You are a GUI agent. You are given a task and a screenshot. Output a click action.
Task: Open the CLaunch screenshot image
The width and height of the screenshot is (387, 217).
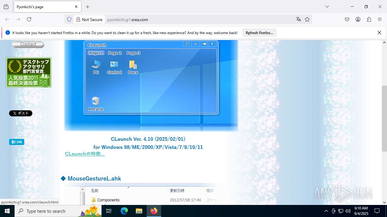pos(151,86)
